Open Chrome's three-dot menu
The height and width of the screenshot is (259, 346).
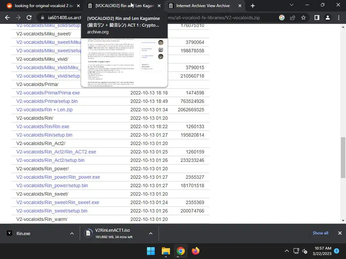[339, 18]
